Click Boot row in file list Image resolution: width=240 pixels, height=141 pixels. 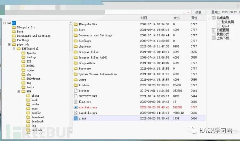[139, 30]
